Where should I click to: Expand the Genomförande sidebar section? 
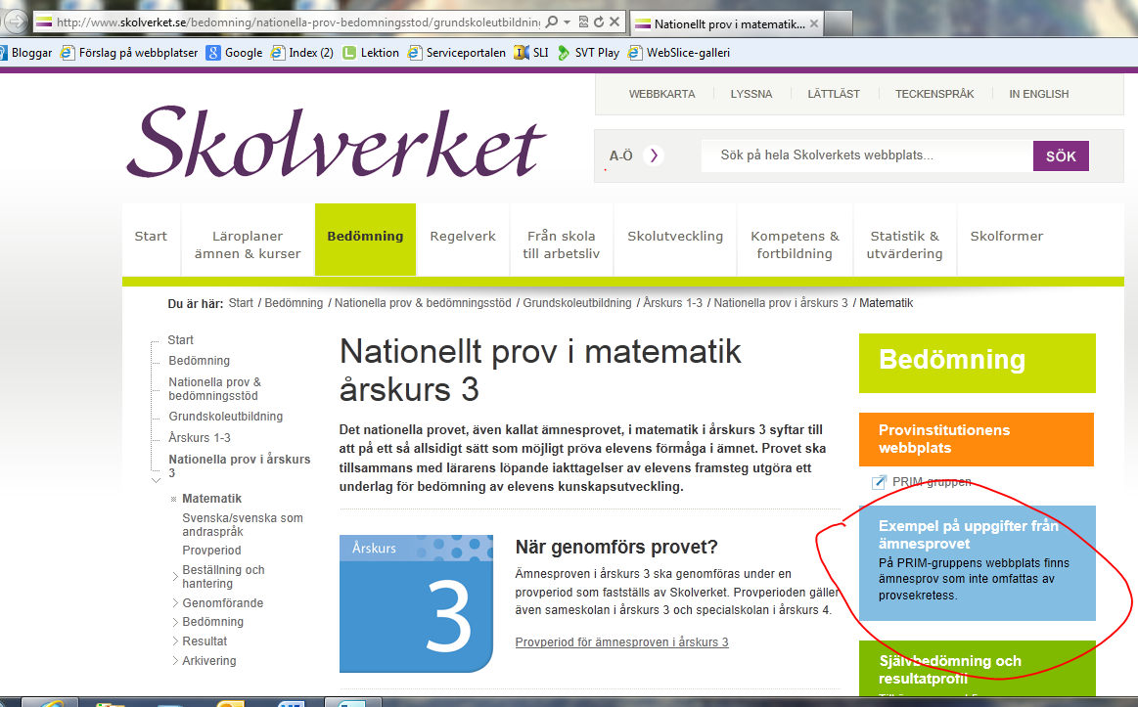point(175,602)
